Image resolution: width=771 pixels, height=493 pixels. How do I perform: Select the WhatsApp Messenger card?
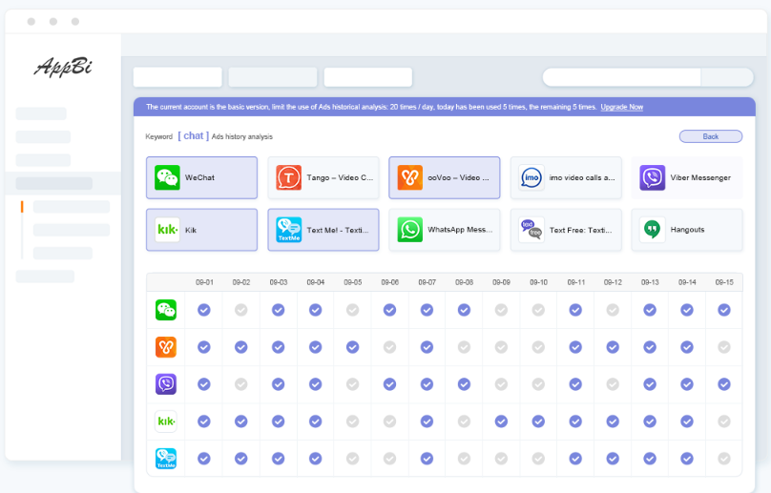(x=445, y=230)
